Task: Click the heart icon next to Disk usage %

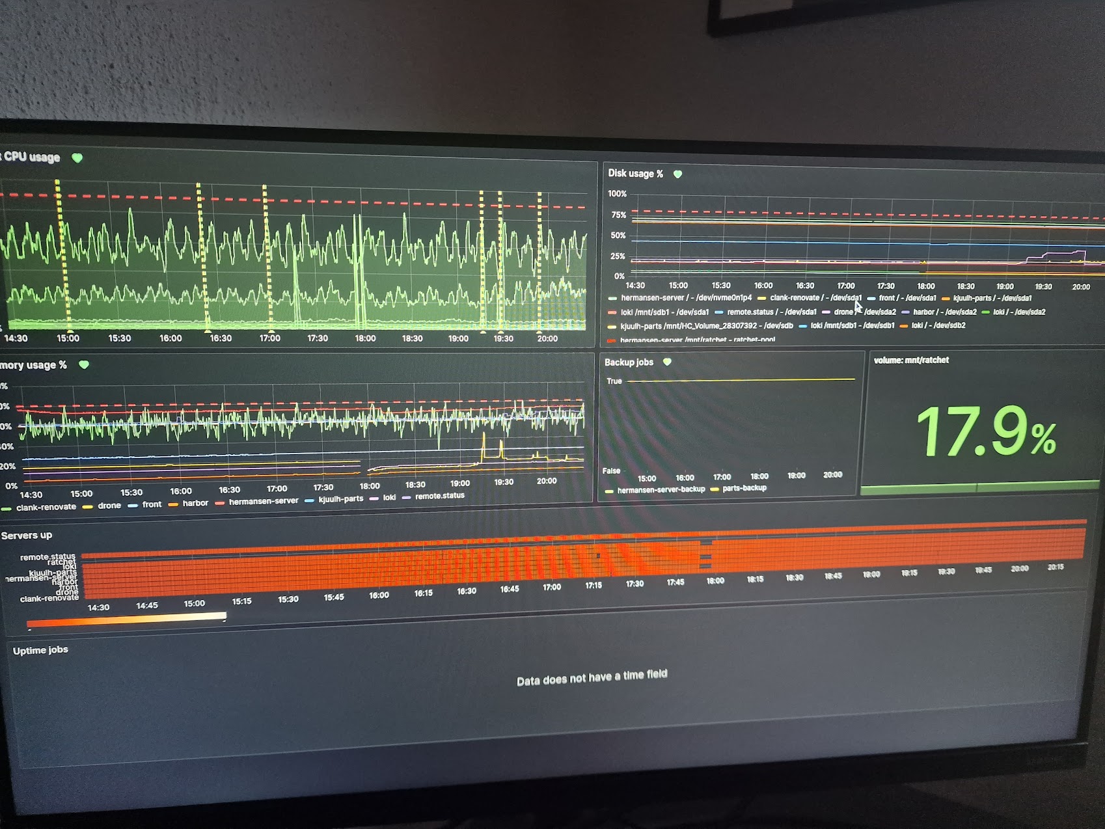Action: 677,174
